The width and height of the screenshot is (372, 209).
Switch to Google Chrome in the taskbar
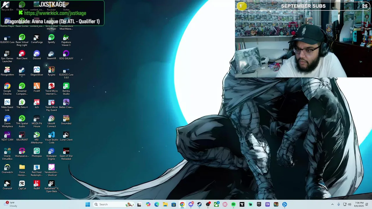point(182,204)
